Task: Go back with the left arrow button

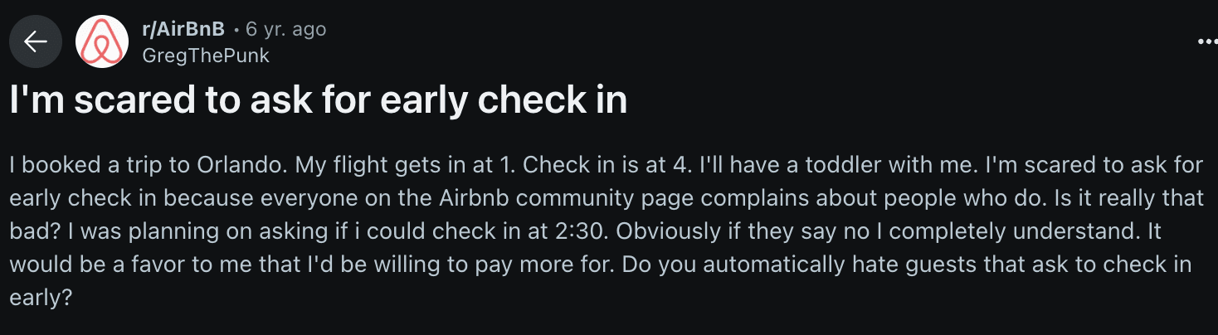Action: (36, 42)
